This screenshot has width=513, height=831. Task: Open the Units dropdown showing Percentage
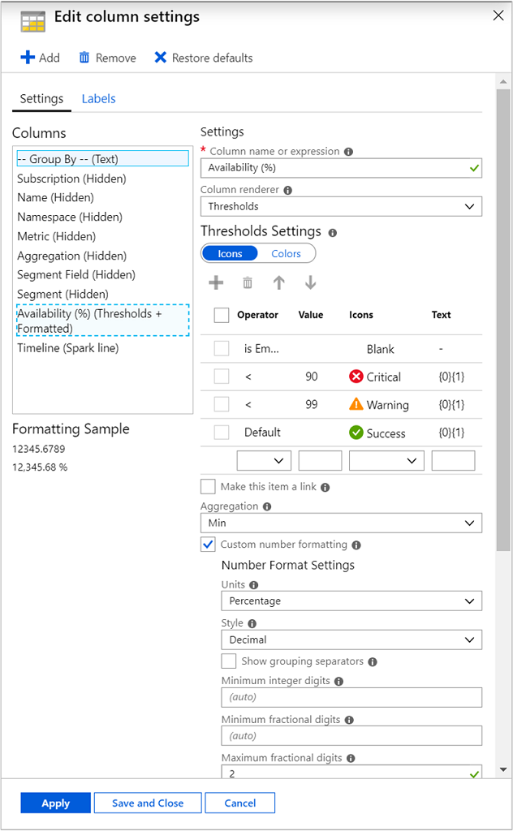tap(351, 601)
